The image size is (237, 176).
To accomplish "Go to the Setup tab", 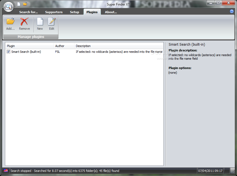I will pyautogui.click(x=74, y=12).
